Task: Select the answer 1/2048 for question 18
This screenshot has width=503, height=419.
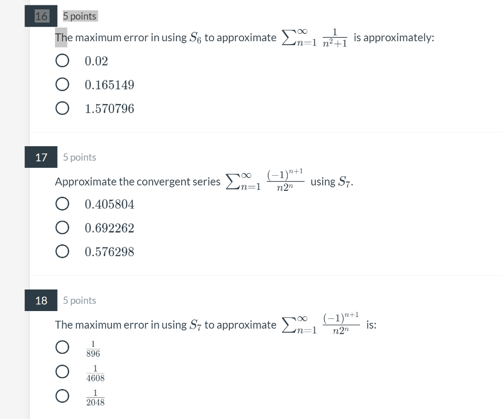Action: (x=62, y=395)
